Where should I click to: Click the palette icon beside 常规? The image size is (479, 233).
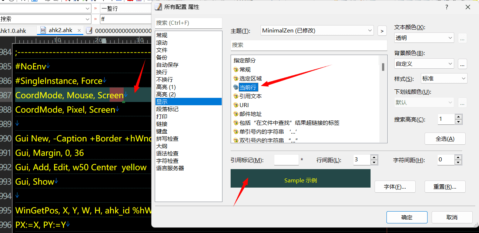tap(236, 69)
